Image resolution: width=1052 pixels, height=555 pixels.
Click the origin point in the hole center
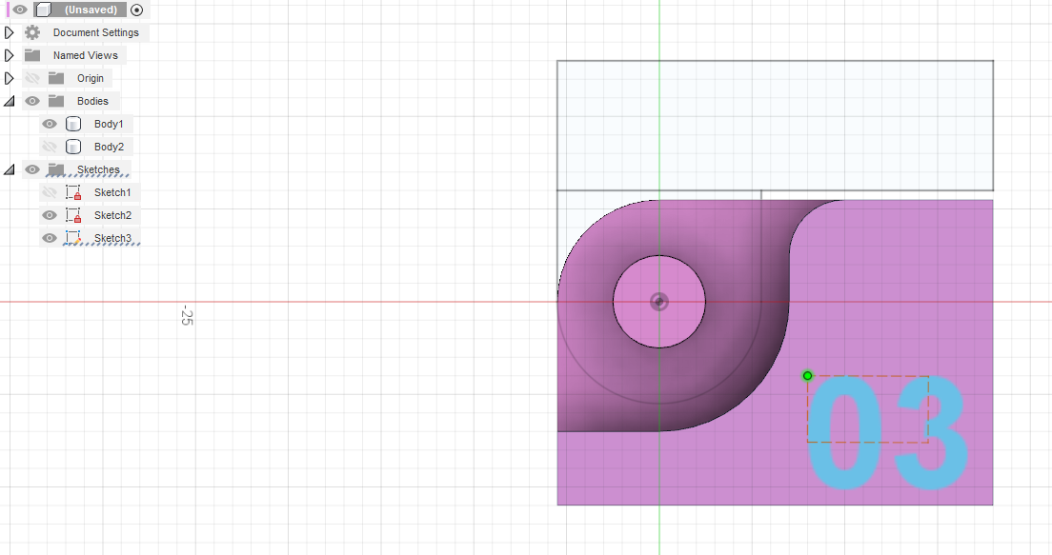pyautogui.click(x=658, y=302)
